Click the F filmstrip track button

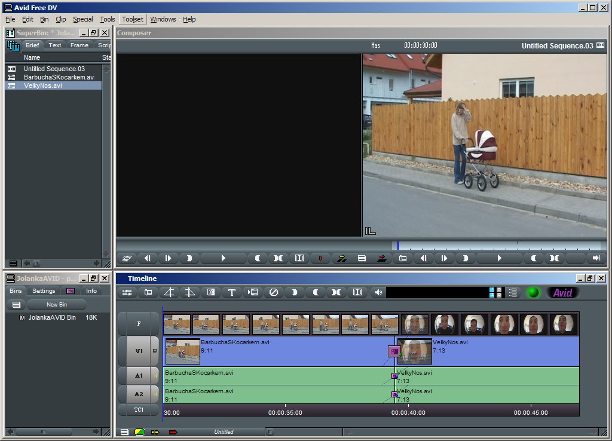[139, 323]
